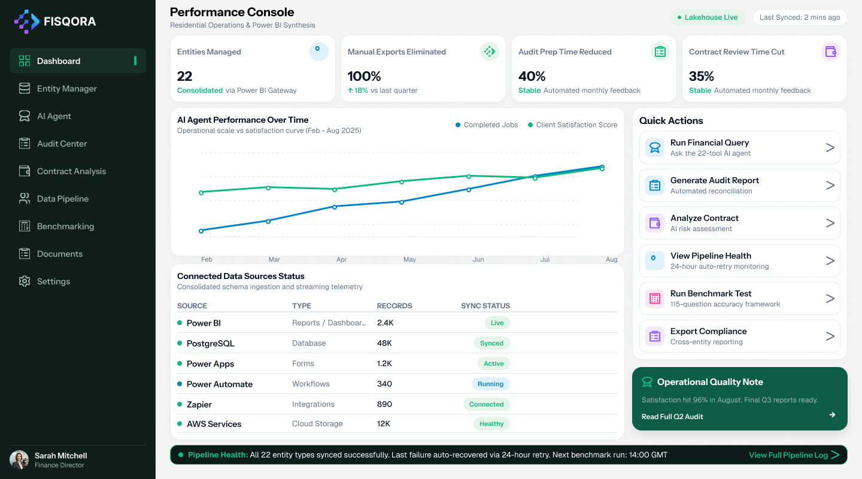Screen dimensions: 862x479
Task: Go to Entity Manager in sidebar
Action: pyautogui.click(x=78, y=89)
